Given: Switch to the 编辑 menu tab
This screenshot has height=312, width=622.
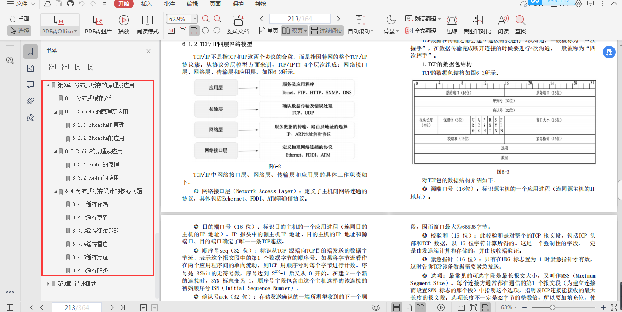Looking at the screenshot, I should [x=192, y=4].
